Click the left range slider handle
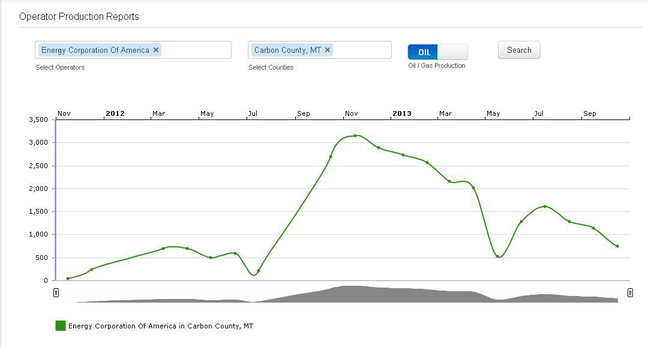Image resolution: width=648 pixels, height=347 pixels. 56,293
